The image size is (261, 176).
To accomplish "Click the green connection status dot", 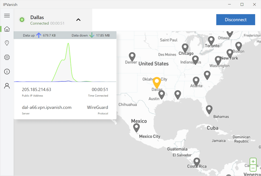I will (22, 20).
